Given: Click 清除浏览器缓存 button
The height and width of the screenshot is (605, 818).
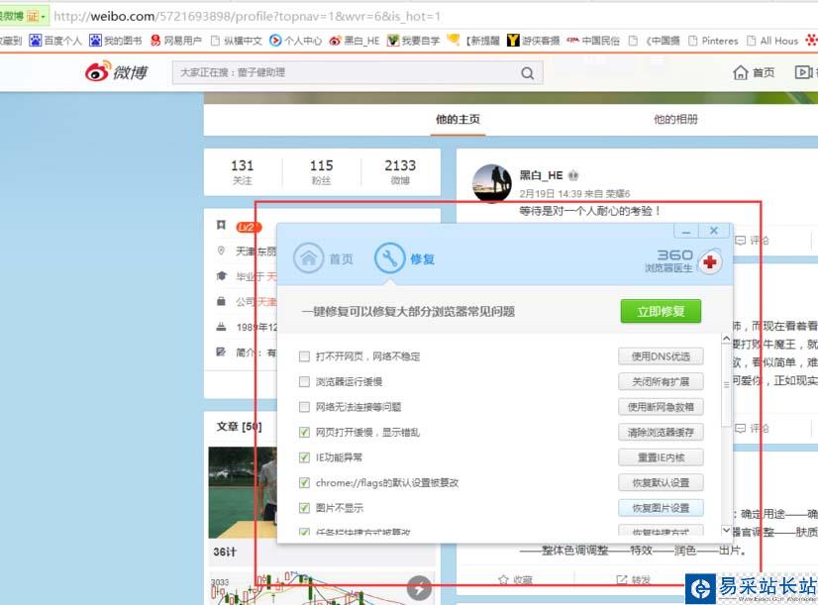Looking at the screenshot, I should click(661, 432).
